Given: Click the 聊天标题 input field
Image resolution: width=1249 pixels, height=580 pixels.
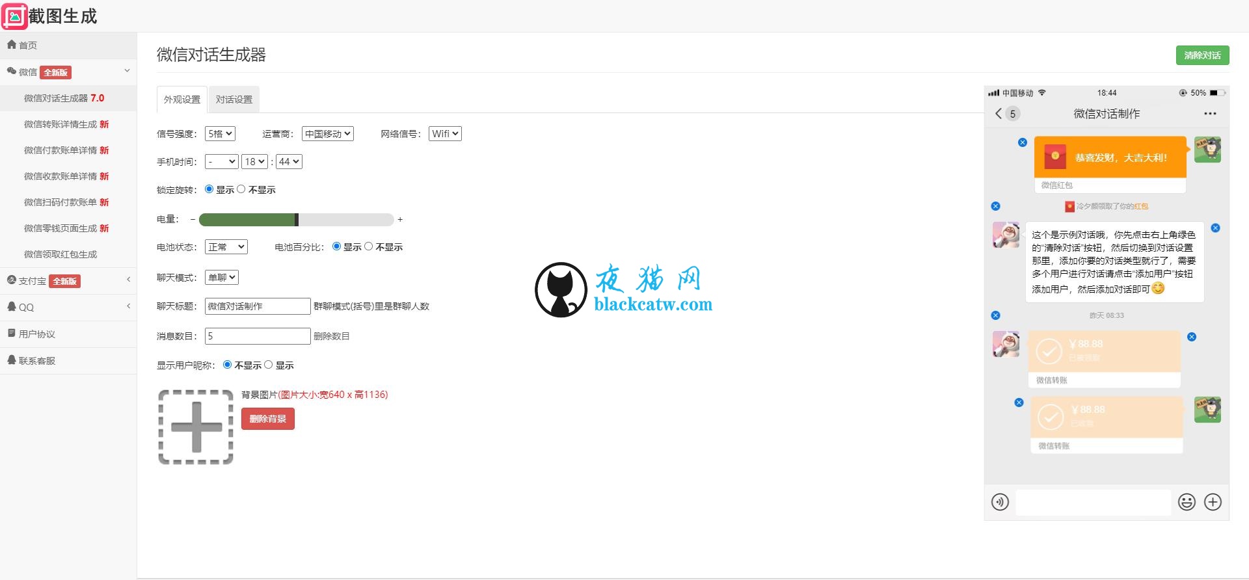Looking at the screenshot, I should (x=258, y=306).
